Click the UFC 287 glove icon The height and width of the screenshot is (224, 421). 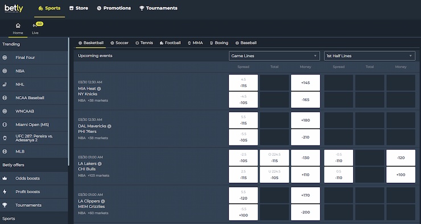point(5,138)
